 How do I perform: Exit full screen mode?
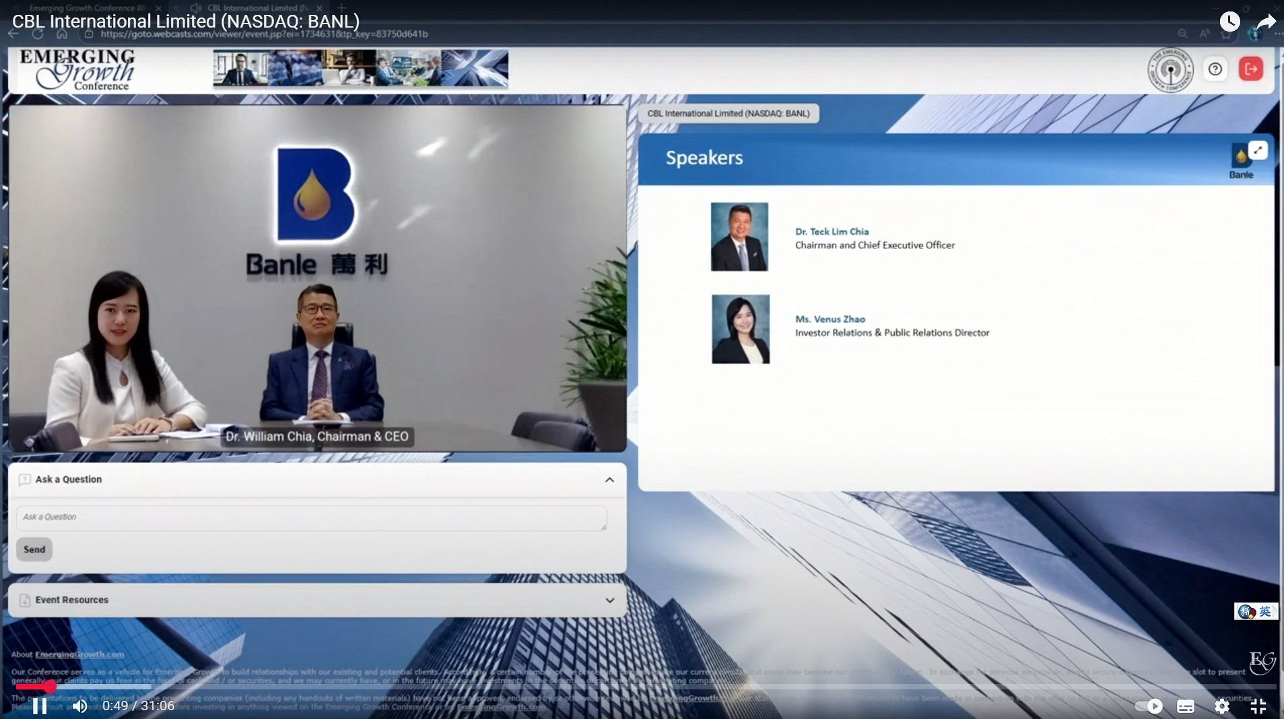click(x=1258, y=706)
